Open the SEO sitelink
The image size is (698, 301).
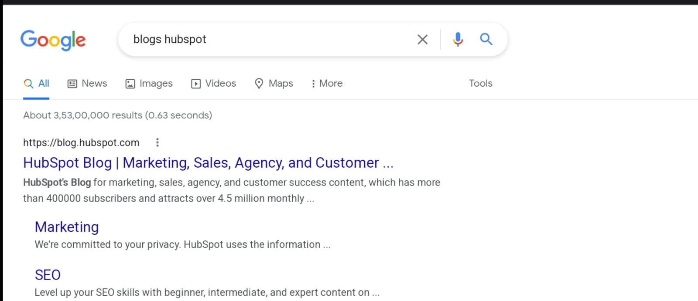pos(48,275)
